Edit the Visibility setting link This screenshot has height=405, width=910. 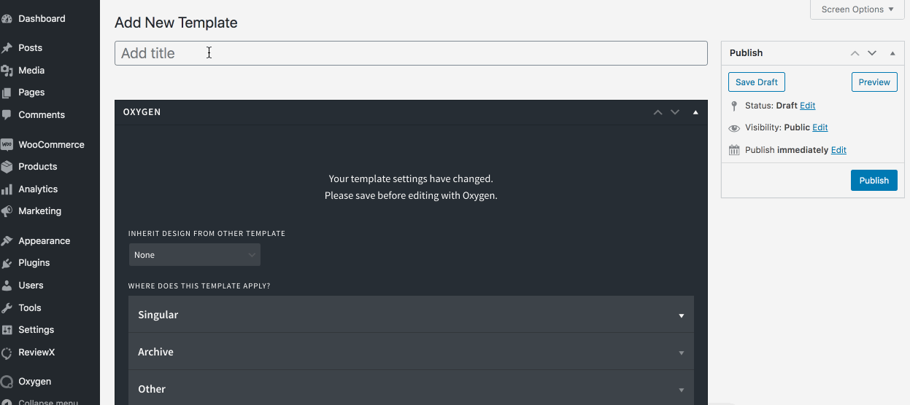(x=820, y=127)
